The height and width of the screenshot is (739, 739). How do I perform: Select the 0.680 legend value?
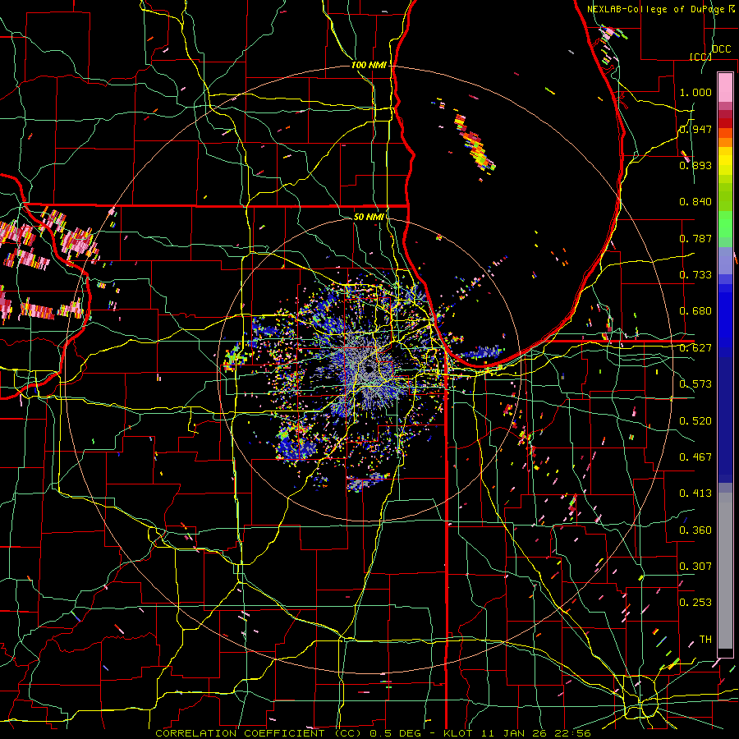(x=695, y=311)
